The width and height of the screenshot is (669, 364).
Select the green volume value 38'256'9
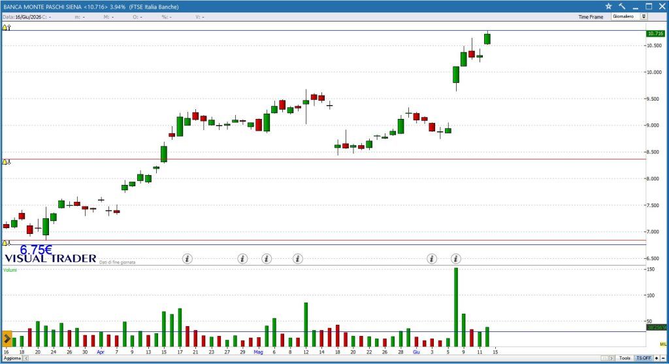[656, 327]
